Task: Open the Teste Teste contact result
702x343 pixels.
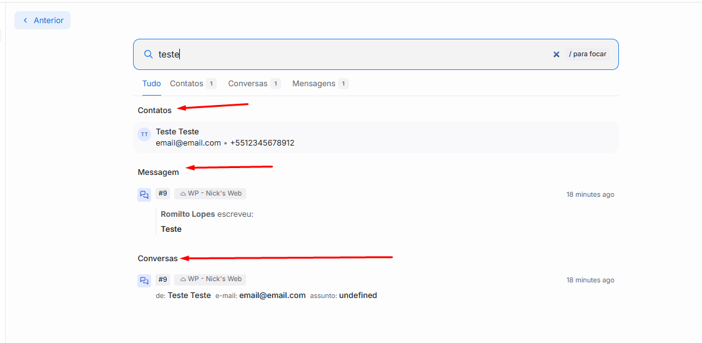Action: [177, 132]
